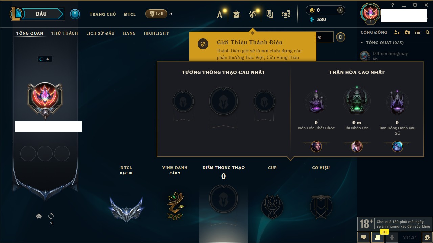Screen dimensions: 433x243
Task: Toggle the microphone mute button
Action: point(392,237)
